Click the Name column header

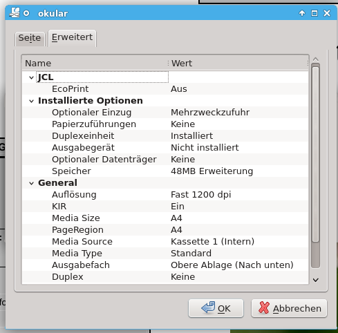tap(95, 64)
